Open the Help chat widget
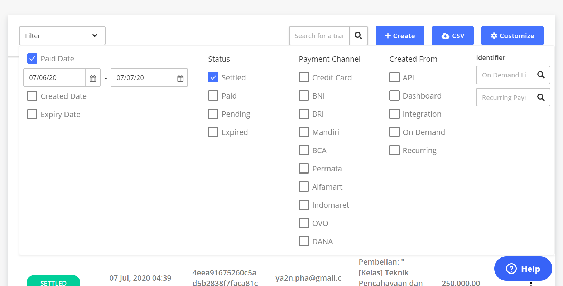The image size is (563, 286). pyautogui.click(x=523, y=269)
